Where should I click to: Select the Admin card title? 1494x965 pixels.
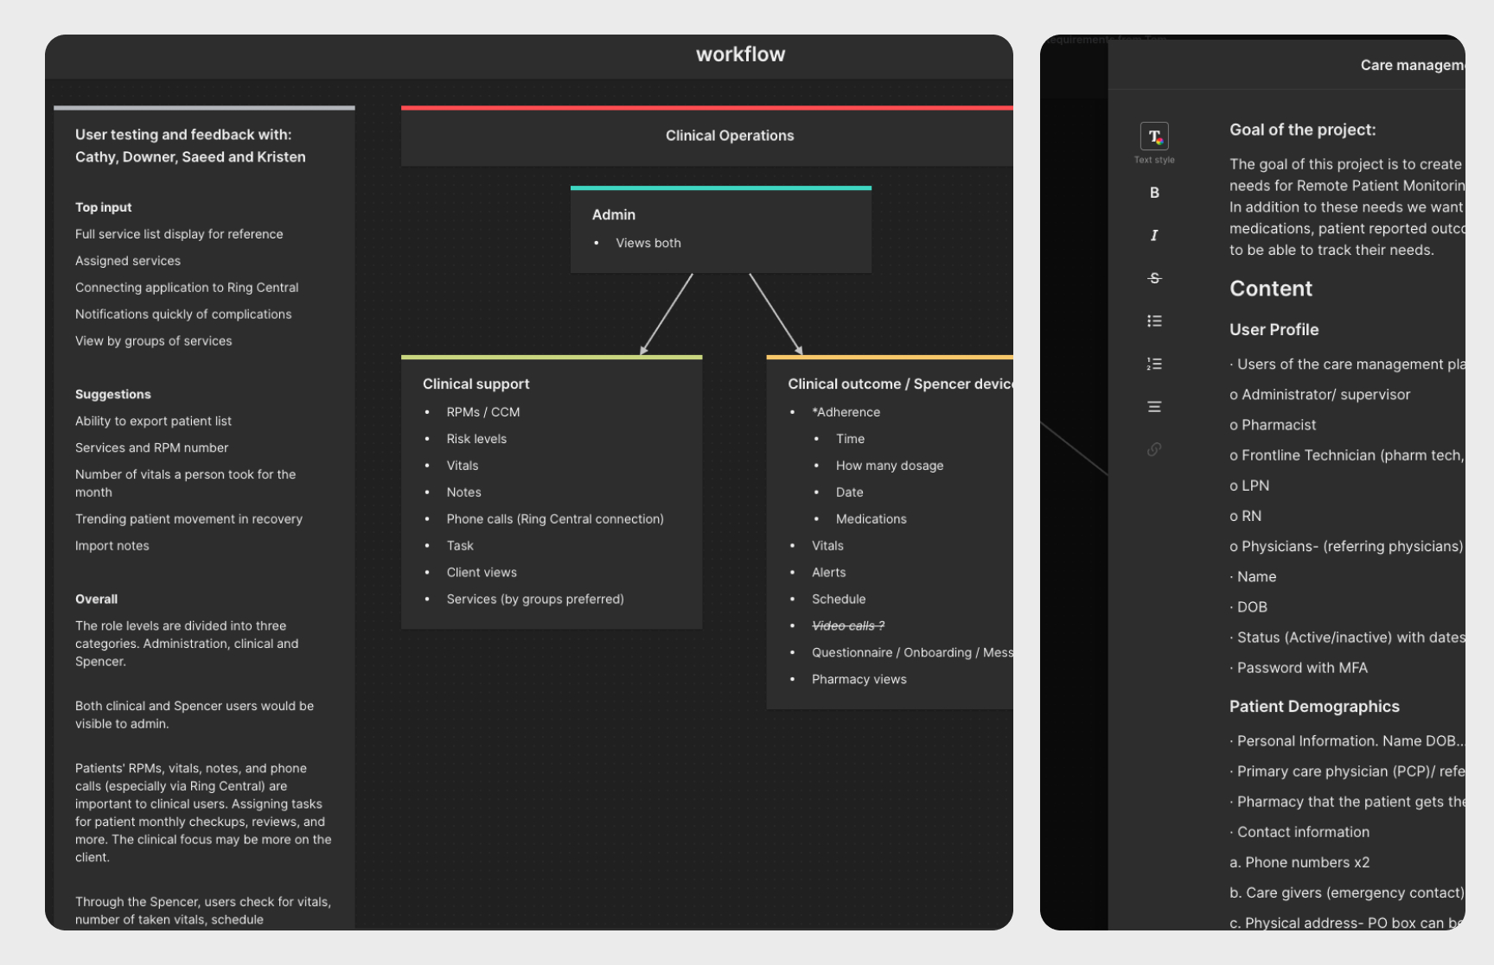tap(614, 214)
